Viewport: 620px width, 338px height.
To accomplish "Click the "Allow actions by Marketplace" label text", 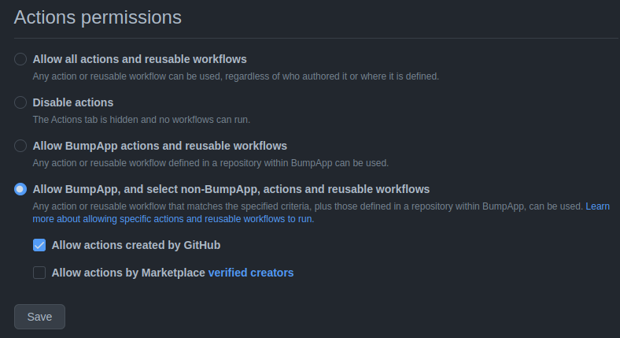I will tap(127, 273).
